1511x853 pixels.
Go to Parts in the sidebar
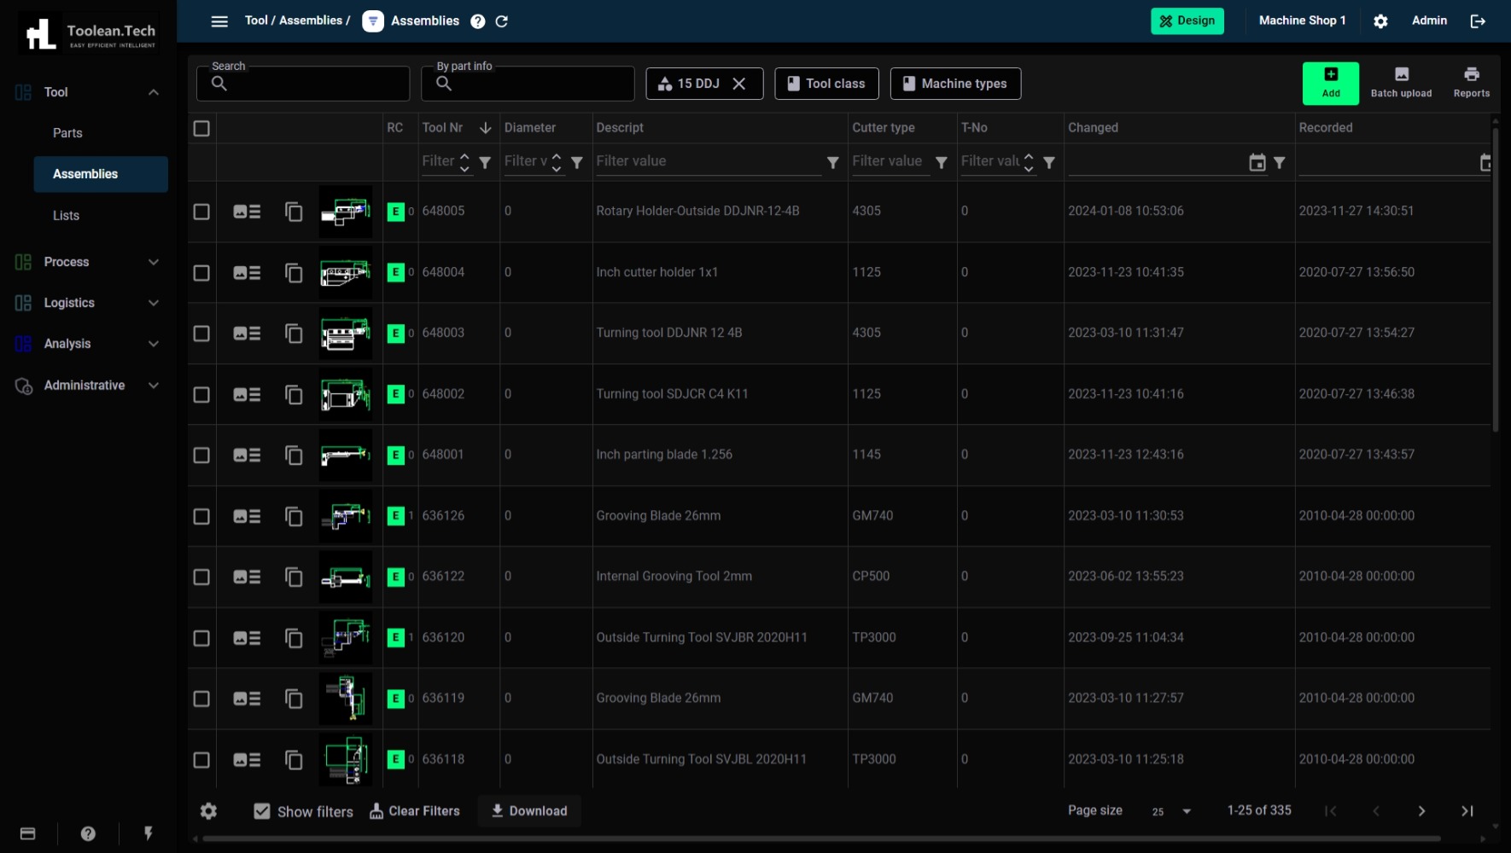click(x=67, y=133)
